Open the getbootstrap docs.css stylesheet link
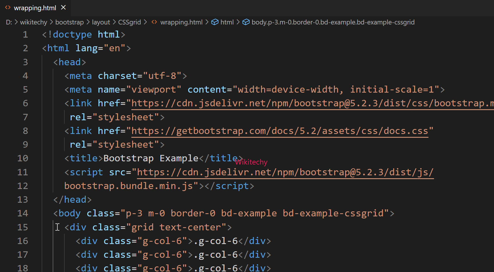494x272 pixels. pyautogui.click(x=280, y=131)
